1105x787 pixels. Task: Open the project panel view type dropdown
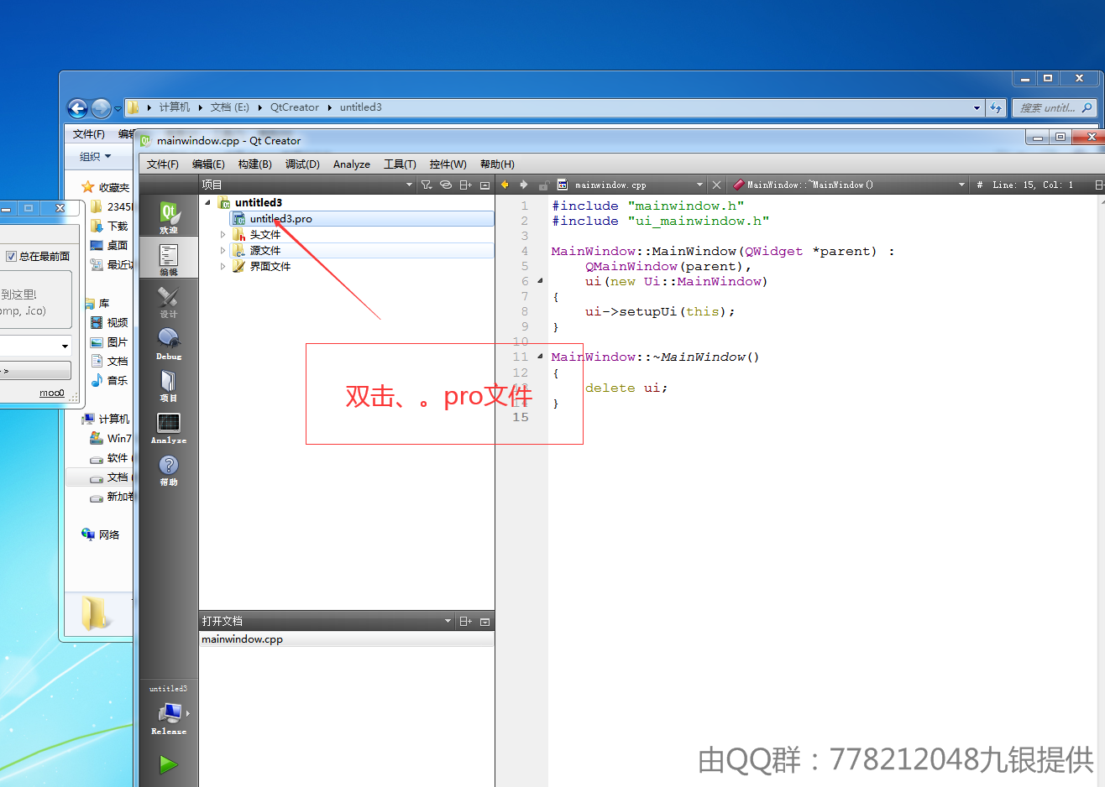click(x=409, y=185)
